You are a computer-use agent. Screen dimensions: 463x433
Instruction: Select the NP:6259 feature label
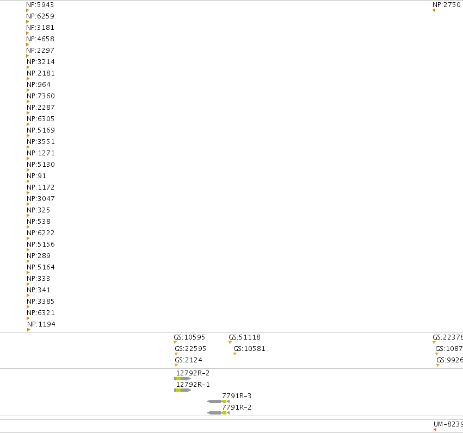[40, 16]
